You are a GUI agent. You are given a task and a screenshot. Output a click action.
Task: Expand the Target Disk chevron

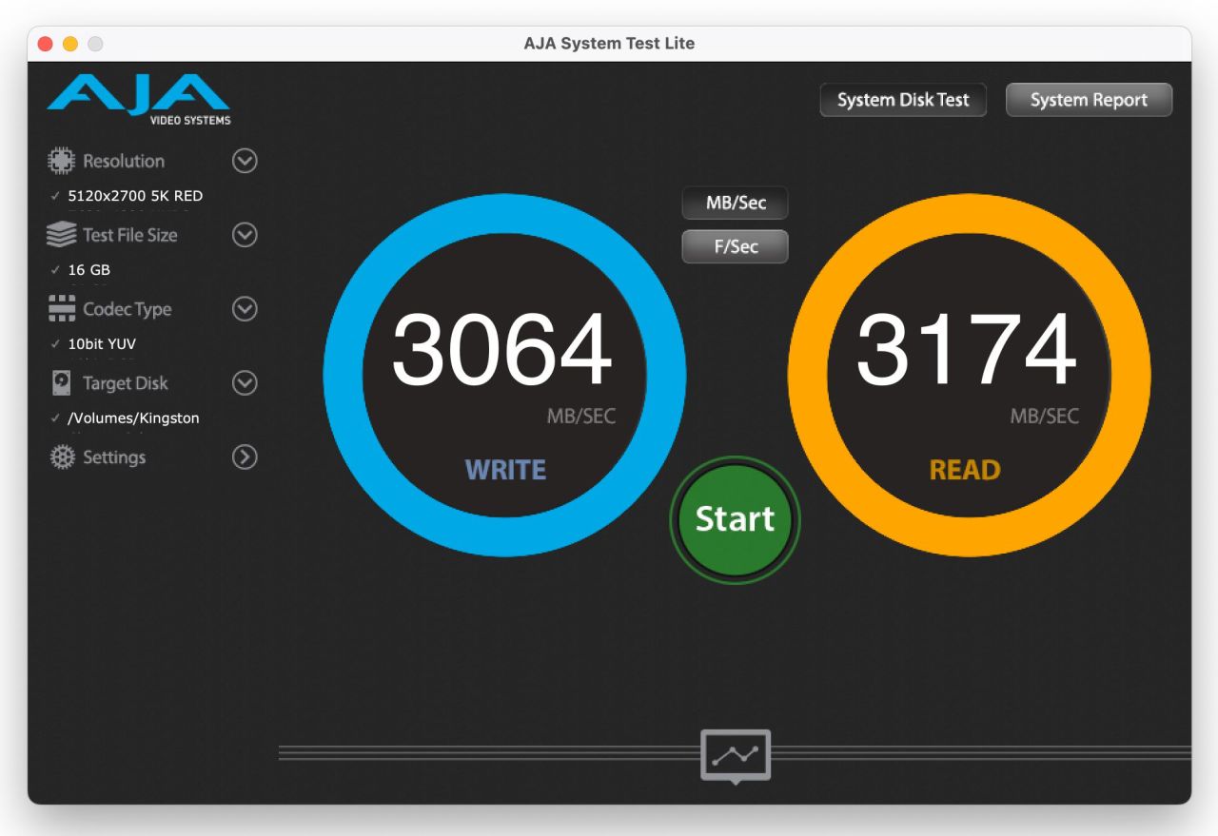[246, 383]
